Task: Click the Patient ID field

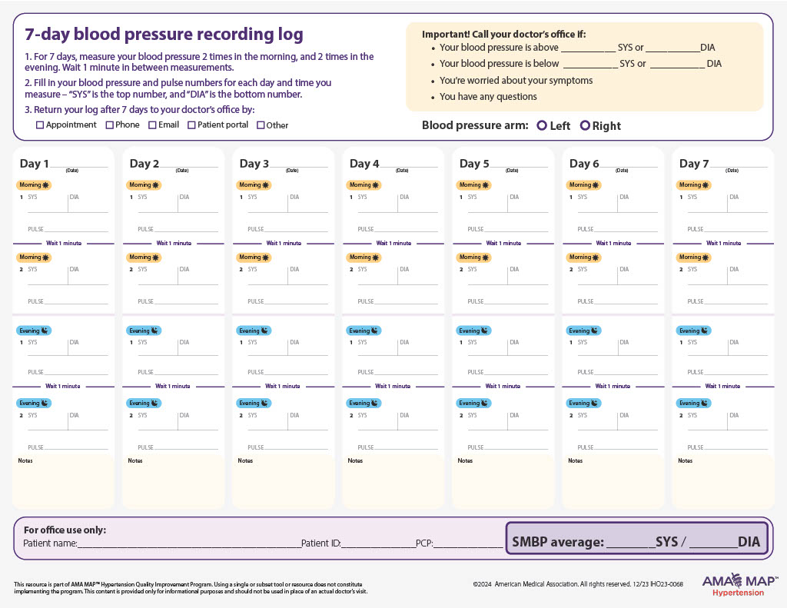Action: pos(377,543)
